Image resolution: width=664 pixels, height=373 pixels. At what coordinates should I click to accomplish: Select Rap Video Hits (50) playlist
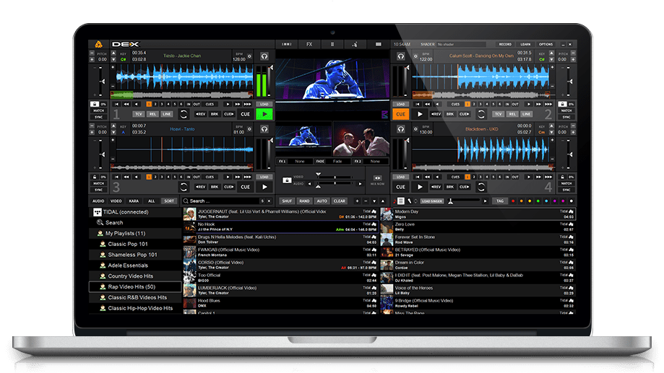click(136, 286)
